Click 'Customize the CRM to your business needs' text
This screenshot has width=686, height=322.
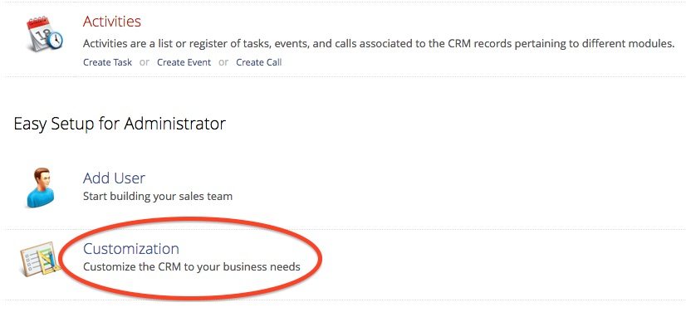tap(192, 266)
